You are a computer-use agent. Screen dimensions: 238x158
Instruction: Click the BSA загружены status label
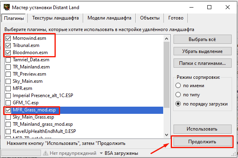coord(121,153)
